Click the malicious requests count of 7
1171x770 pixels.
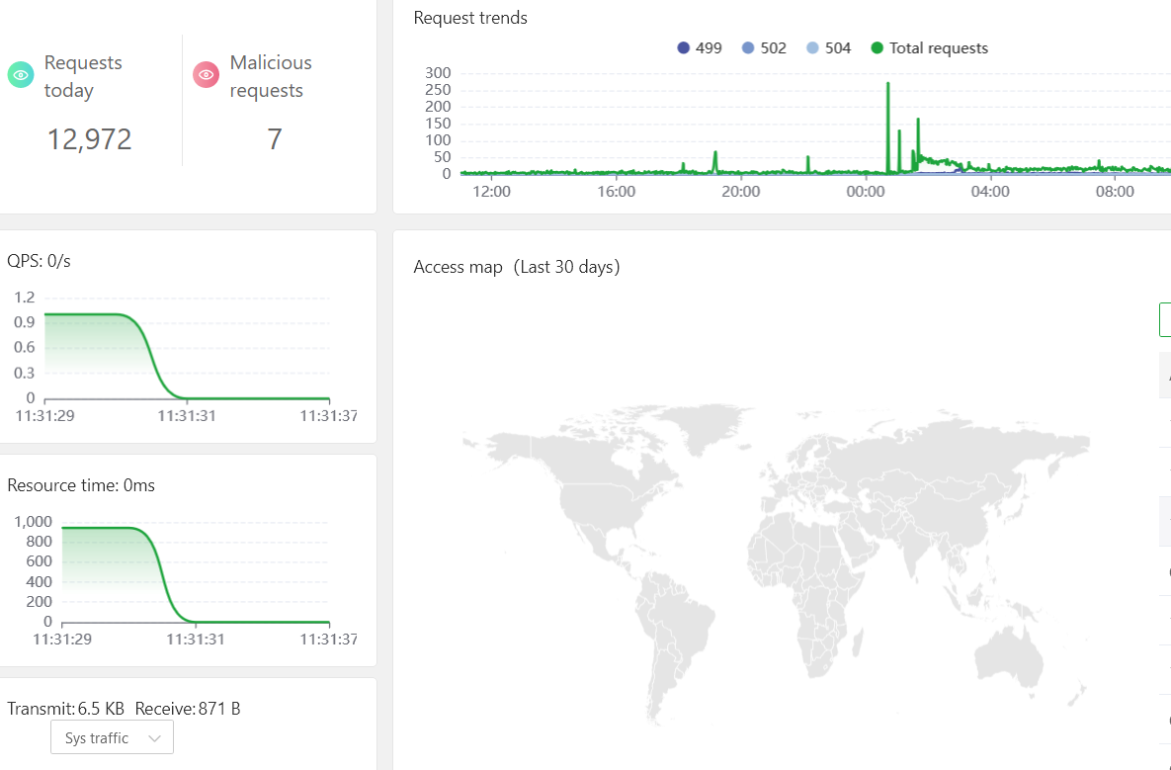tap(274, 139)
